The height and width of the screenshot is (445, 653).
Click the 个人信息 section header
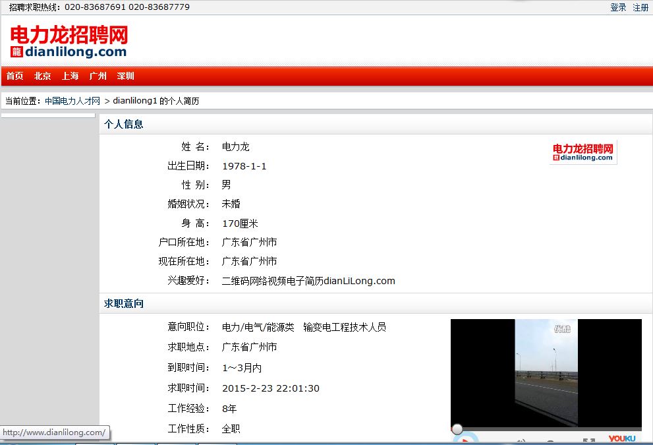pyautogui.click(x=124, y=124)
